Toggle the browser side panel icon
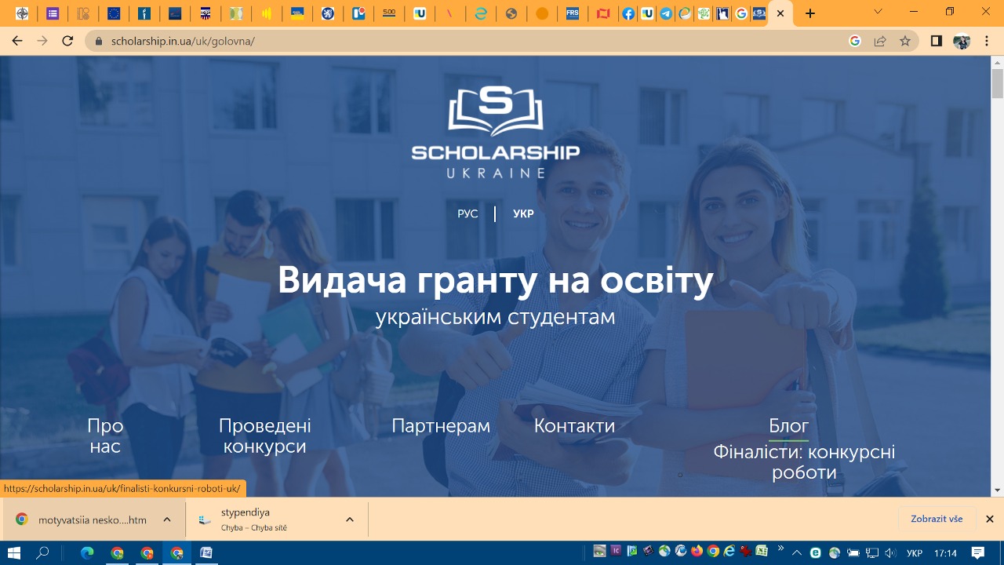 pyautogui.click(x=936, y=41)
